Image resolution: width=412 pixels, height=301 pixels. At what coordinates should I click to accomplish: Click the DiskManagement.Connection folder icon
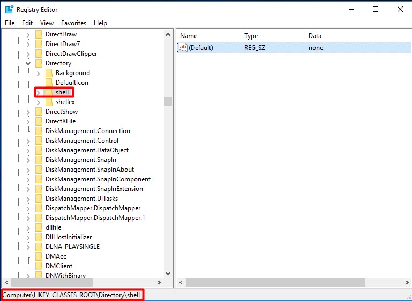39,131
